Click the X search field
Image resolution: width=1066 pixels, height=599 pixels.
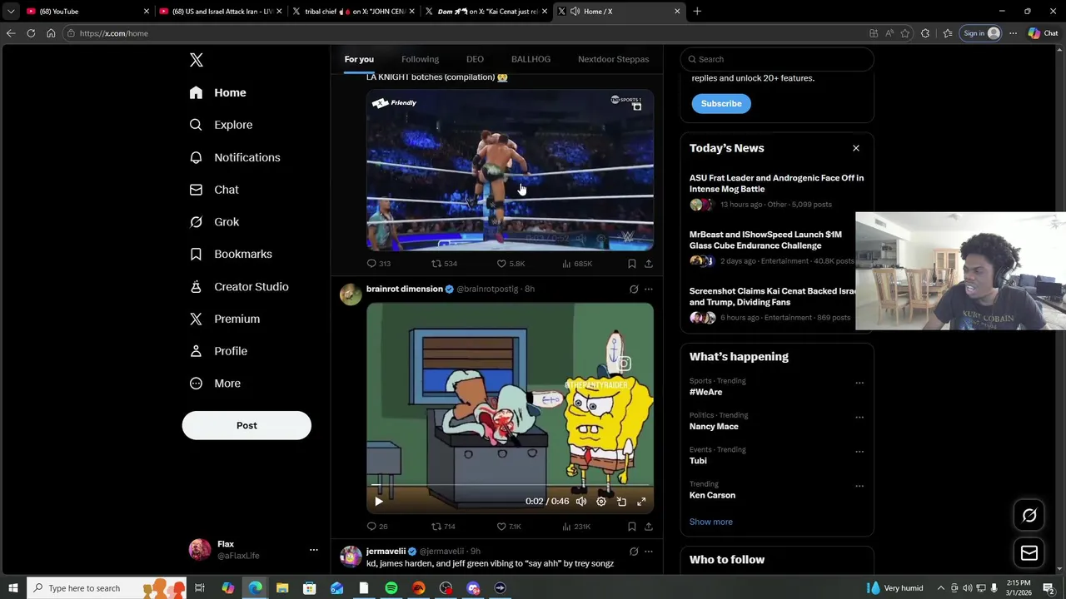(777, 59)
